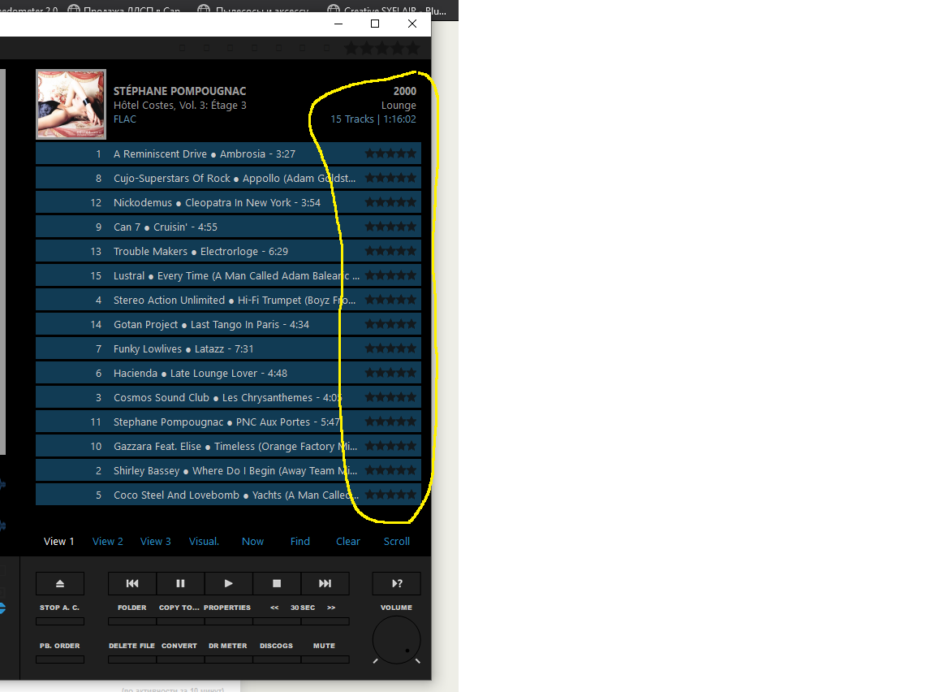Click the Now link
The image size is (935, 692).
coord(253,542)
